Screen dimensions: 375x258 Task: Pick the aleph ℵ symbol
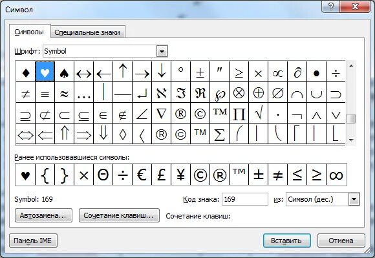click(x=162, y=92)
